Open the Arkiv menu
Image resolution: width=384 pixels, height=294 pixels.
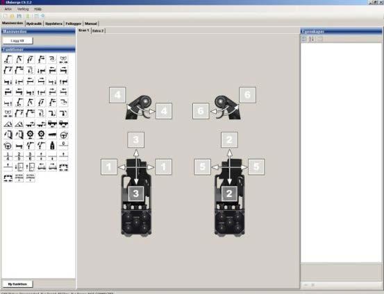[x=8, y=9]
